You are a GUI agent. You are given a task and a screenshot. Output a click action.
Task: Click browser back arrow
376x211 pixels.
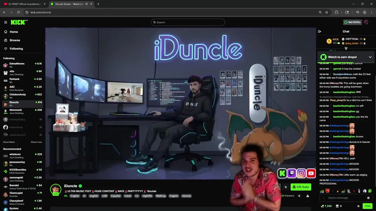click(4, 12)
